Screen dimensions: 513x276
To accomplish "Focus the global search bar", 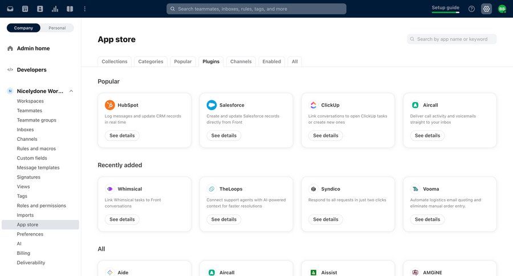I will 256,9.
